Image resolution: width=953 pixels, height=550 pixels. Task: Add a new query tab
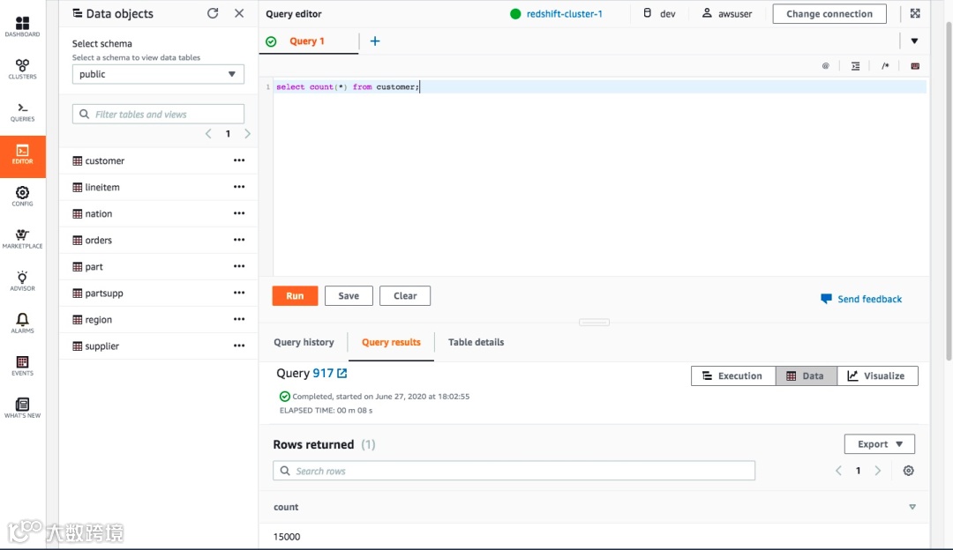[375, 41]
